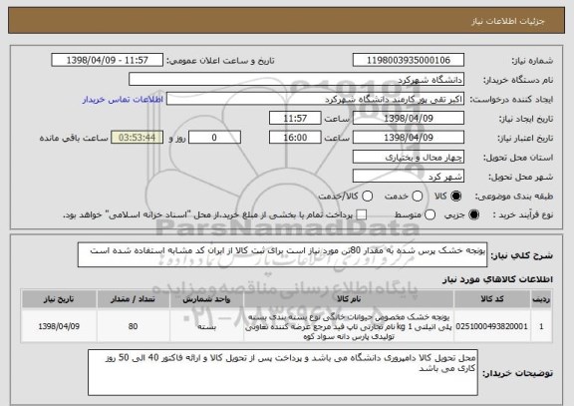Click the توضیحات خریدار notes text area

(x=283, y=373)
